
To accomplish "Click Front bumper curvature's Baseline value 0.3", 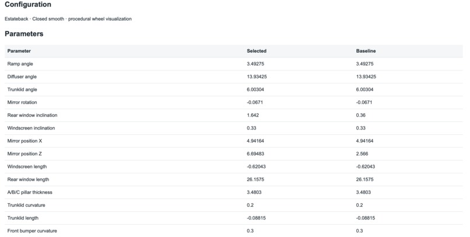I will click(359, 231).
